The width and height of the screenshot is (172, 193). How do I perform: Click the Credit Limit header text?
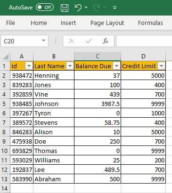coord(139,66)
